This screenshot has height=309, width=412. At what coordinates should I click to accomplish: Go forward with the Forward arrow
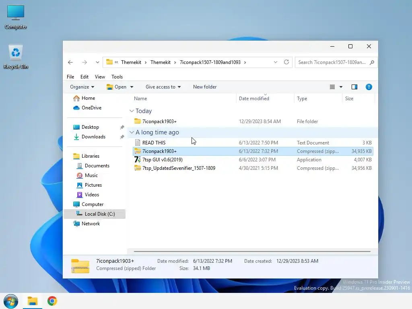(x=84, y=62)
